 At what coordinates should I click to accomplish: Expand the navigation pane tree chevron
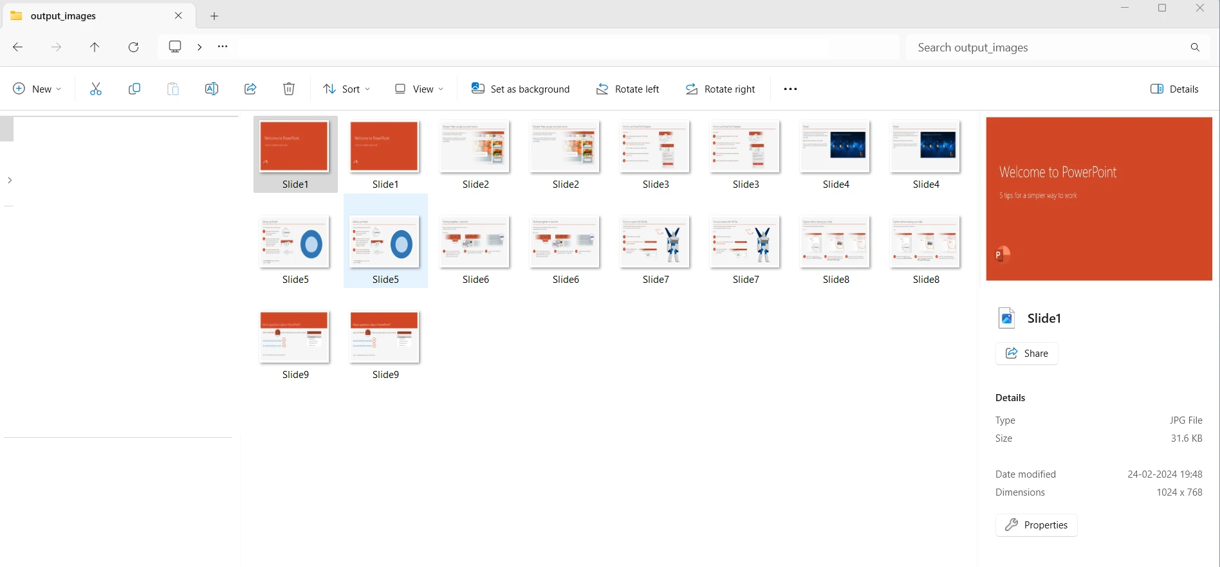pos(10,180)
